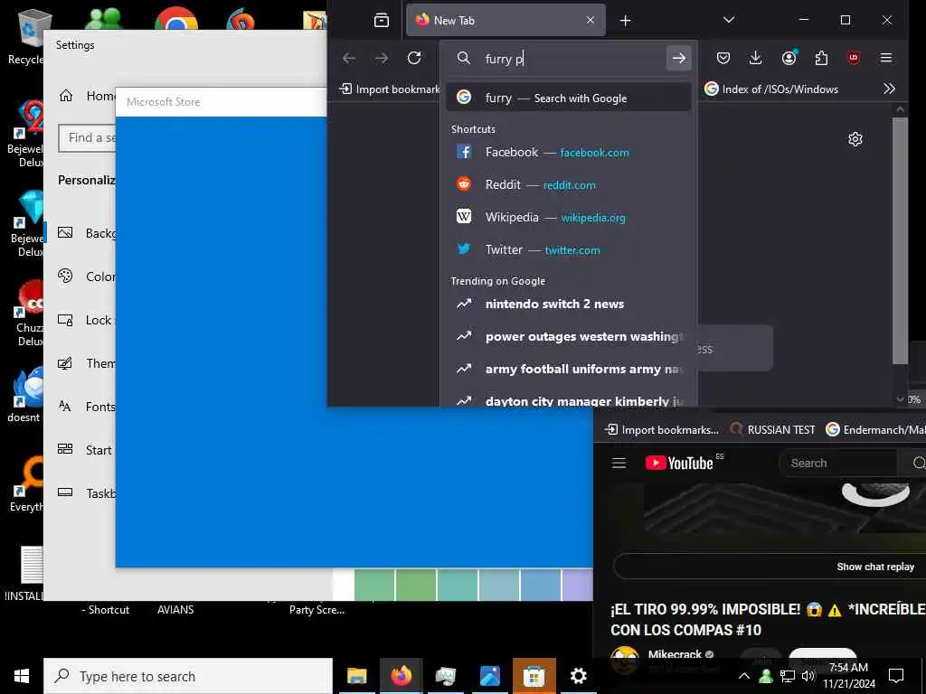Click the YouTube logo
The image size is (926, 694).
click(x=679, y=464)
